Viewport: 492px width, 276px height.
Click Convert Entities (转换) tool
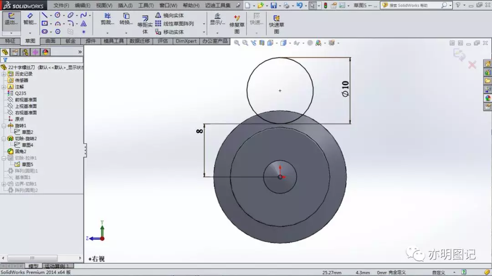[x=126, y=19]
